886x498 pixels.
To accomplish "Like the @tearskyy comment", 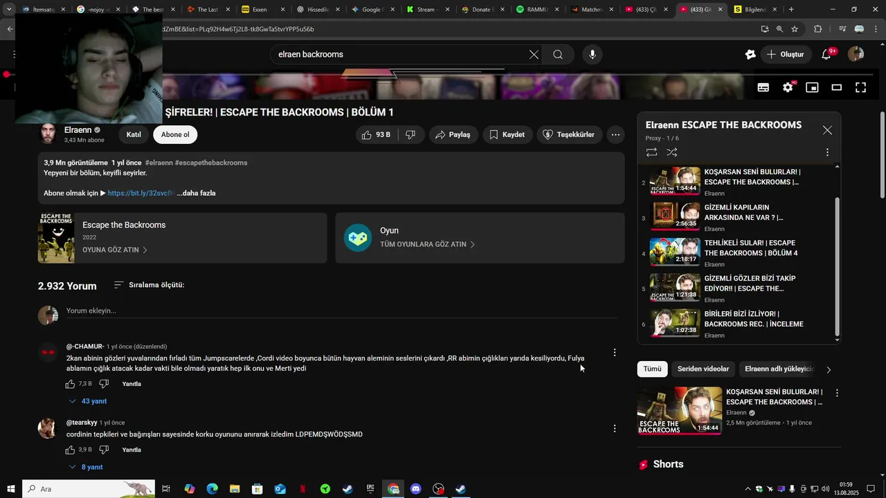I will [70, 450].
